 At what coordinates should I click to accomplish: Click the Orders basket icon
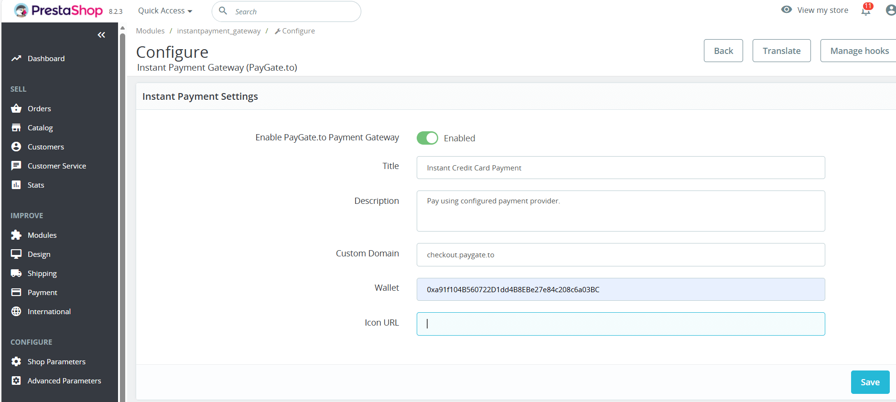click(16, 108)
